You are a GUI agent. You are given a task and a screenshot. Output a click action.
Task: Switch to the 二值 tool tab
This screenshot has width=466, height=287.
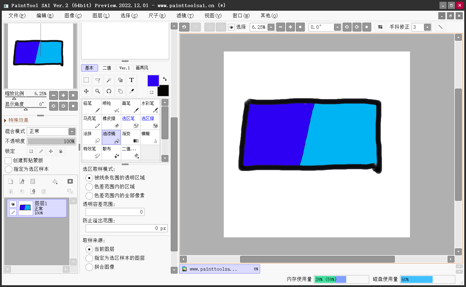107,68
